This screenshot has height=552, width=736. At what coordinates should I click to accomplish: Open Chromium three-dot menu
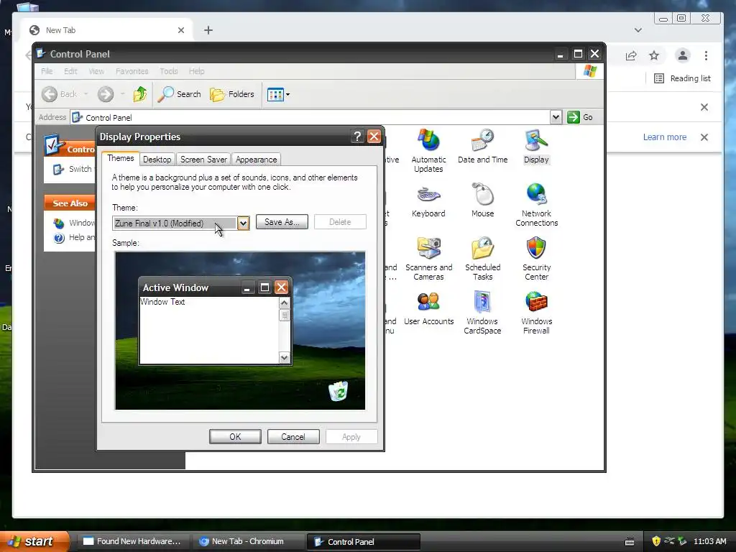click(706, 56)
